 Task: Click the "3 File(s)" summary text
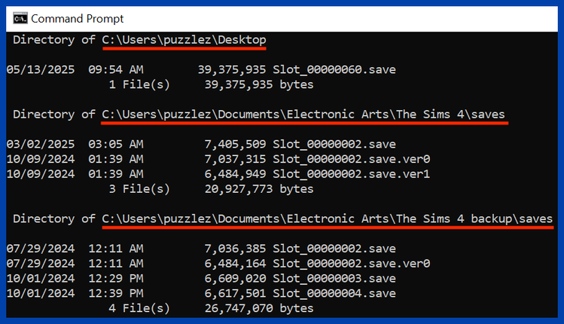tap(139, 188)
